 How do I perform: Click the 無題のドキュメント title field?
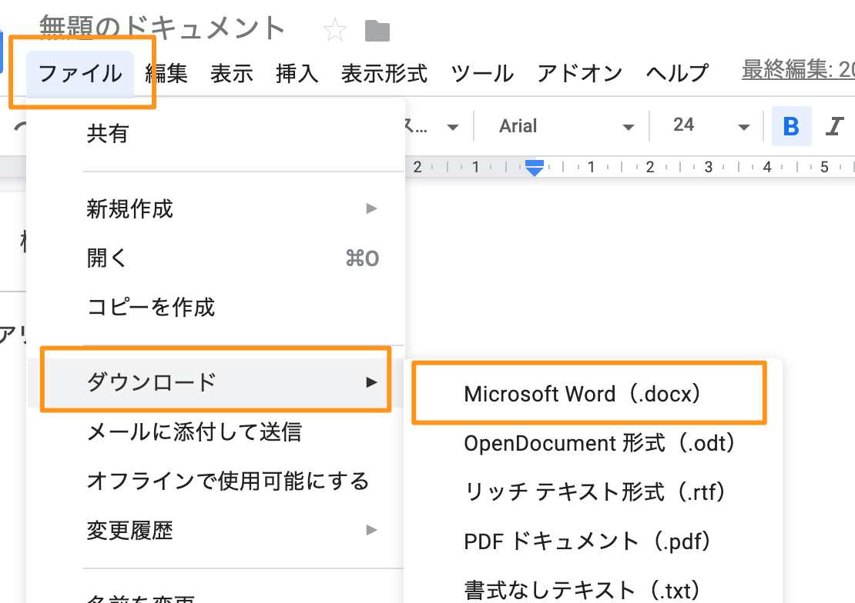click(163, 28)
